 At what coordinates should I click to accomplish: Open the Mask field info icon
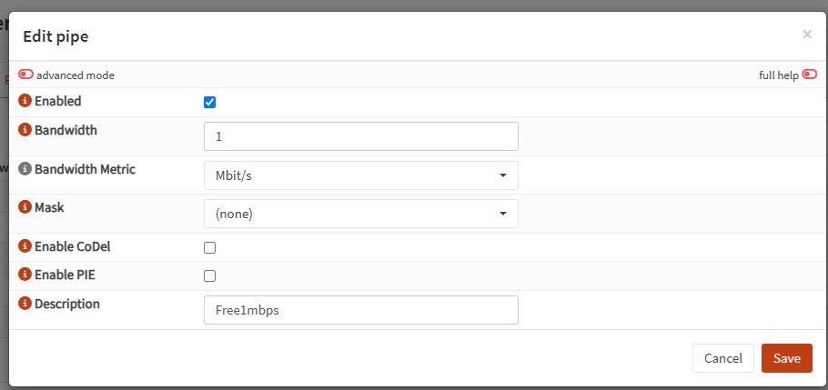pyautogui.click(x=25, y=207)
